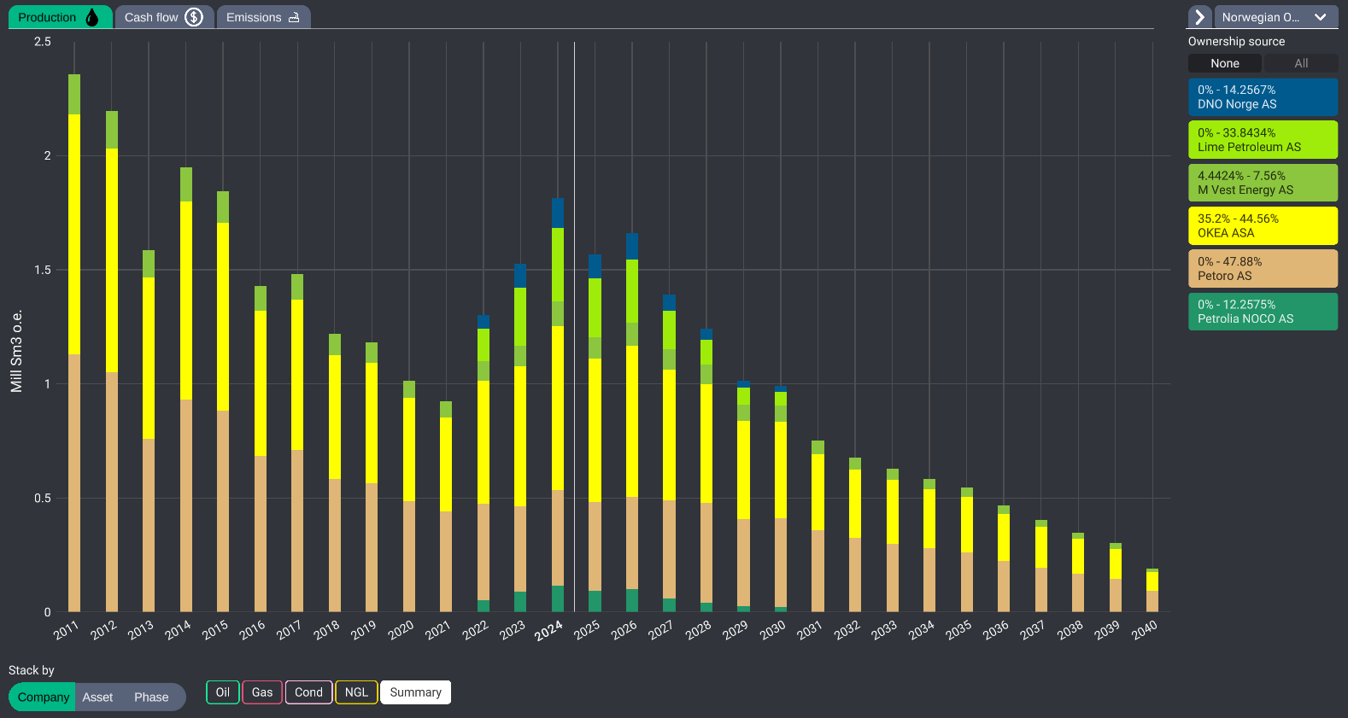1348x718 pixels.
Task: Stack chart by Asset
Action: pyautogui.click(x=97, y=698)
